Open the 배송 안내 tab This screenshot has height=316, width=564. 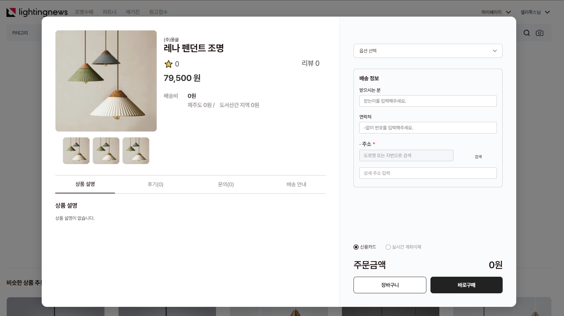click(296, 184)
